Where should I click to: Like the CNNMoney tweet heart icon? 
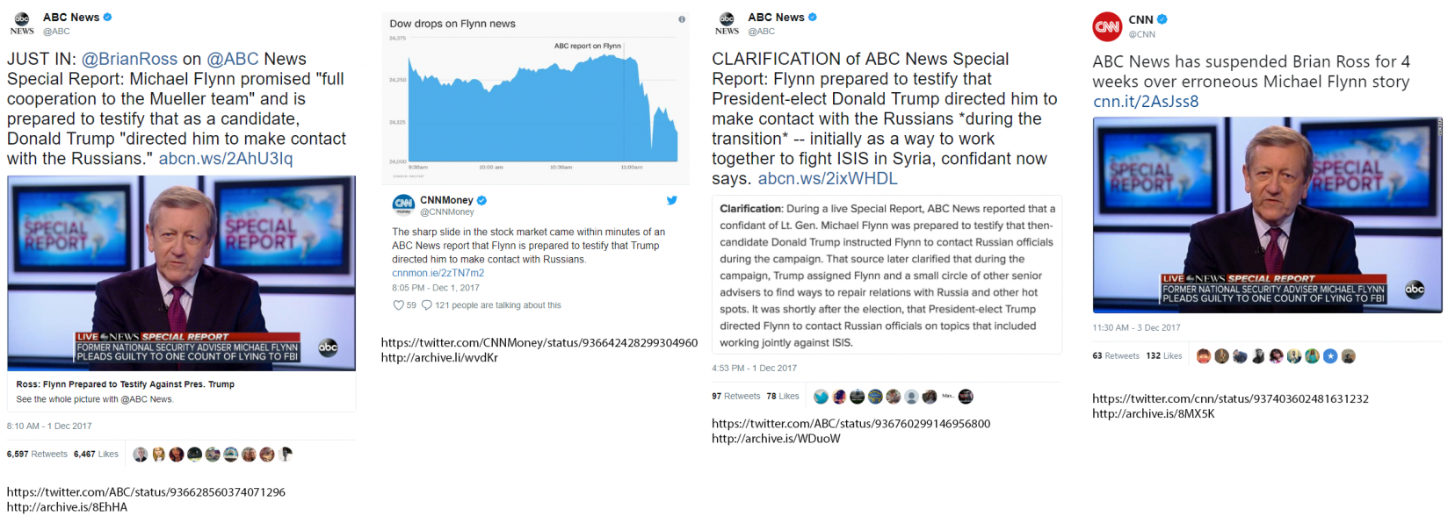[x=399, y=305]
